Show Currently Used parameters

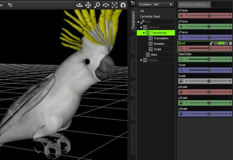click(150, 17)
